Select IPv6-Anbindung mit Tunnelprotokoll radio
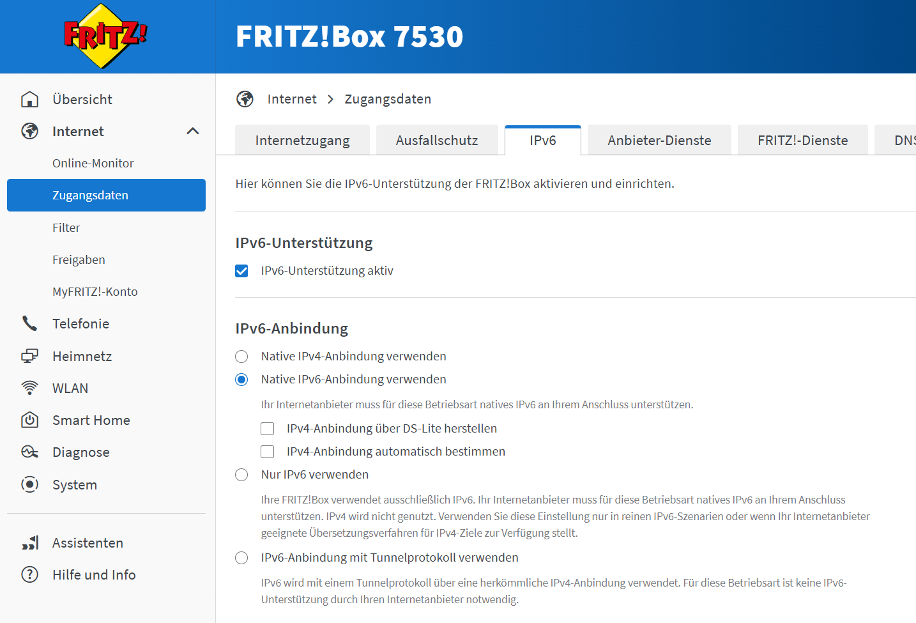Viewport: 916px width, 623px height. [x=241, y=558]
